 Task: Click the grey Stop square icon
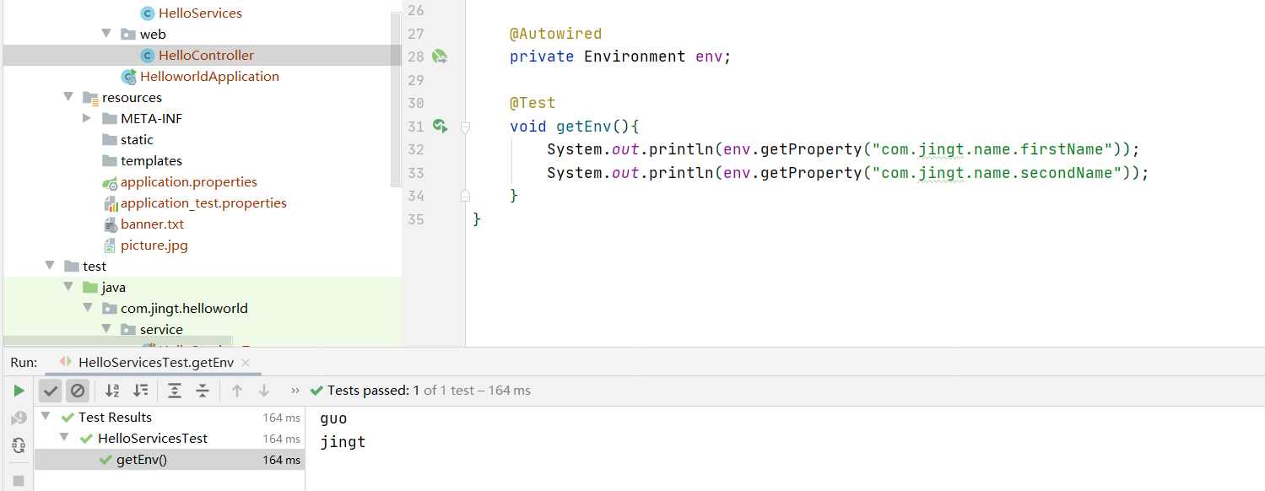coord(19,481)
